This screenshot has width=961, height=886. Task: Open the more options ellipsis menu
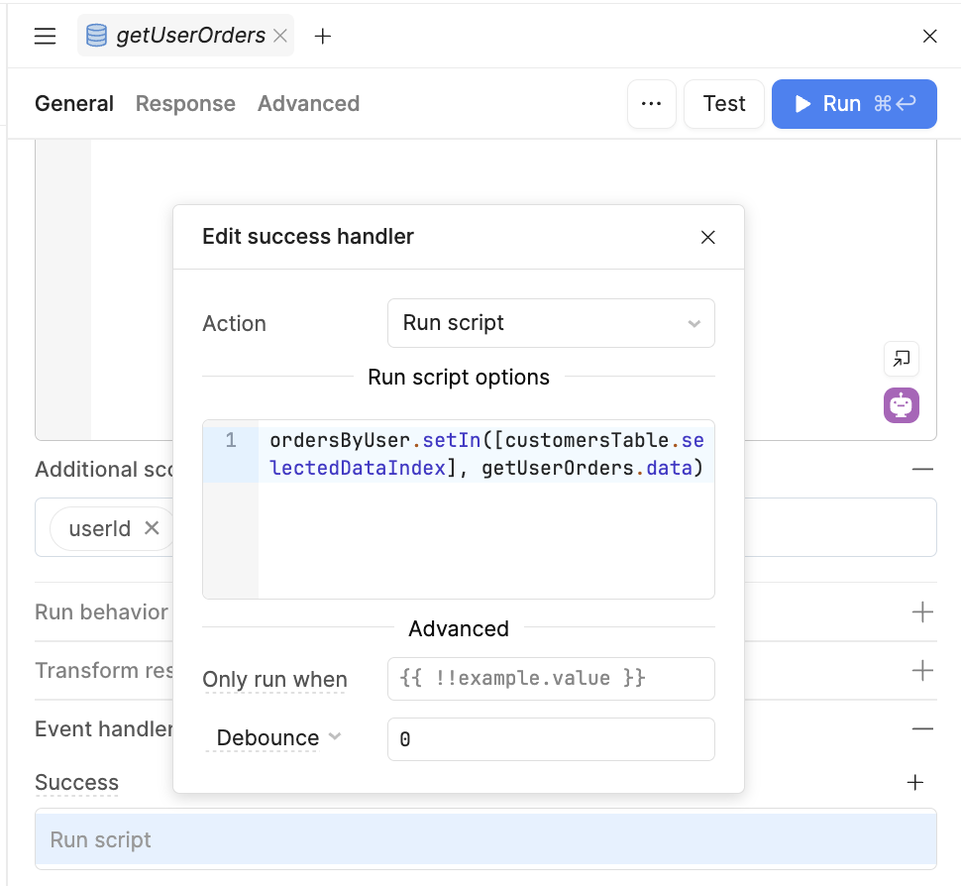(x=651, y=104)
